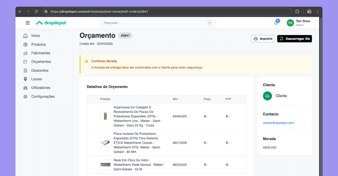
Task: Open the browser extensions icon
Action: point(297,12)
